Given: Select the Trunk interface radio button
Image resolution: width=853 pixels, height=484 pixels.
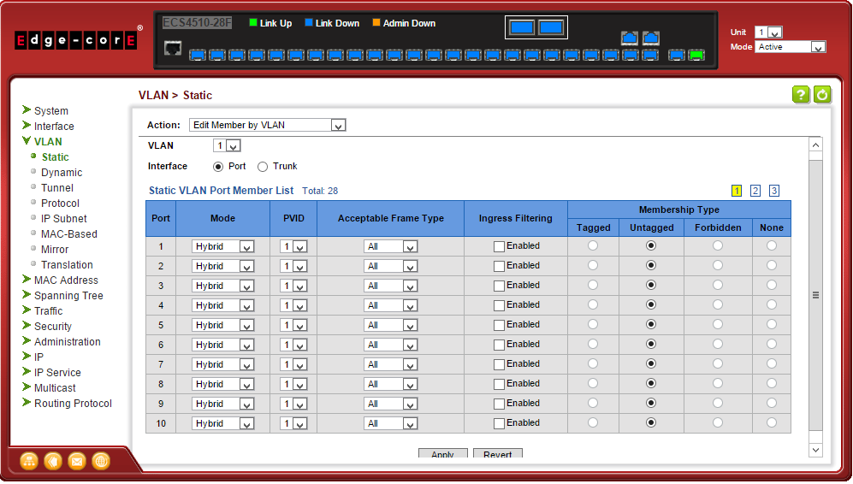Looking at the screenshot, I should pos(263,167).
